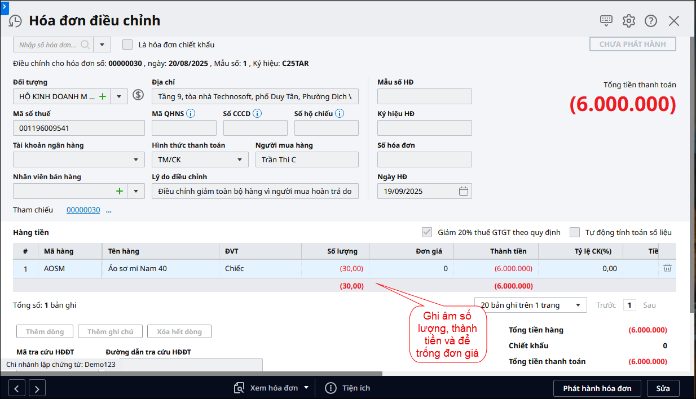The image size is (696, 399).
Task: Open calendar picker for Ngày HĐ
Action: tap(464, 191)
